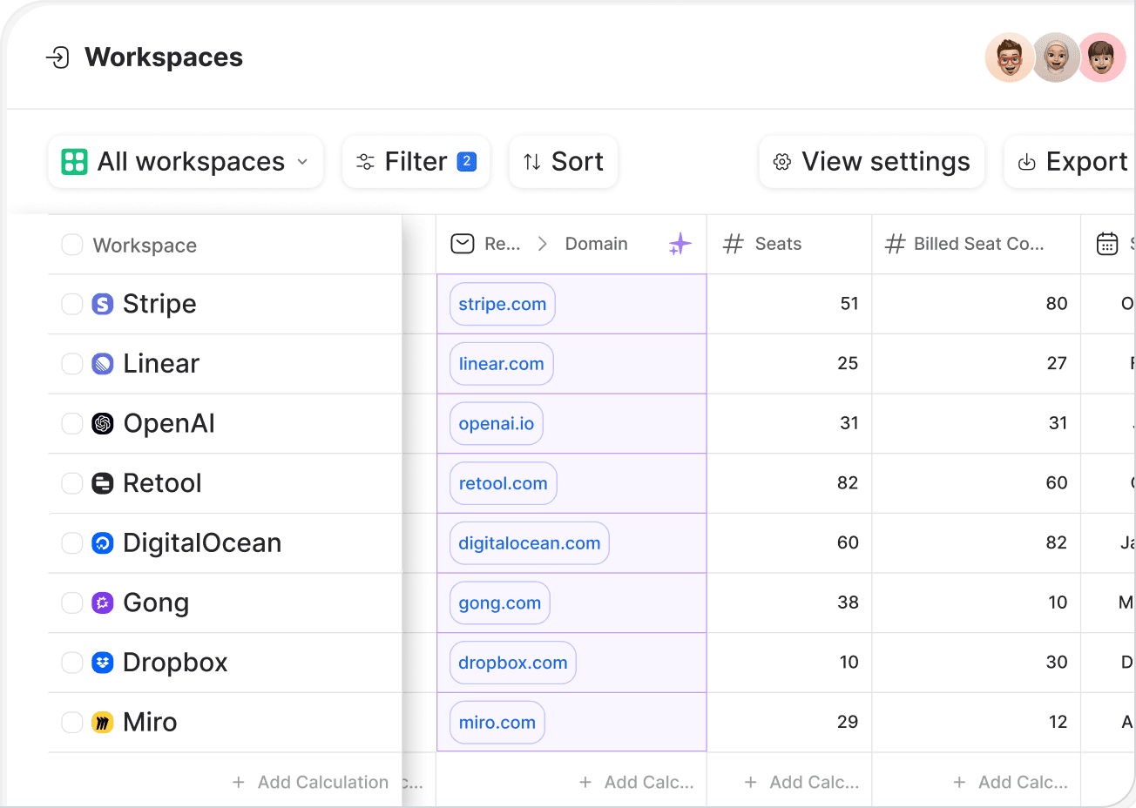
Task: Open the first avatar with glasses
Action: click(x=1010, y=57)
